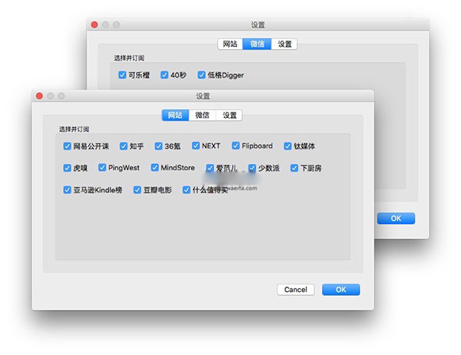The height and width of the screenshot is (355, 461).
Task: Confirm with OK in front window
Action: click(340, 290)
